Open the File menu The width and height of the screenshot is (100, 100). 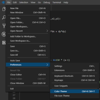[x=8, y=2]
